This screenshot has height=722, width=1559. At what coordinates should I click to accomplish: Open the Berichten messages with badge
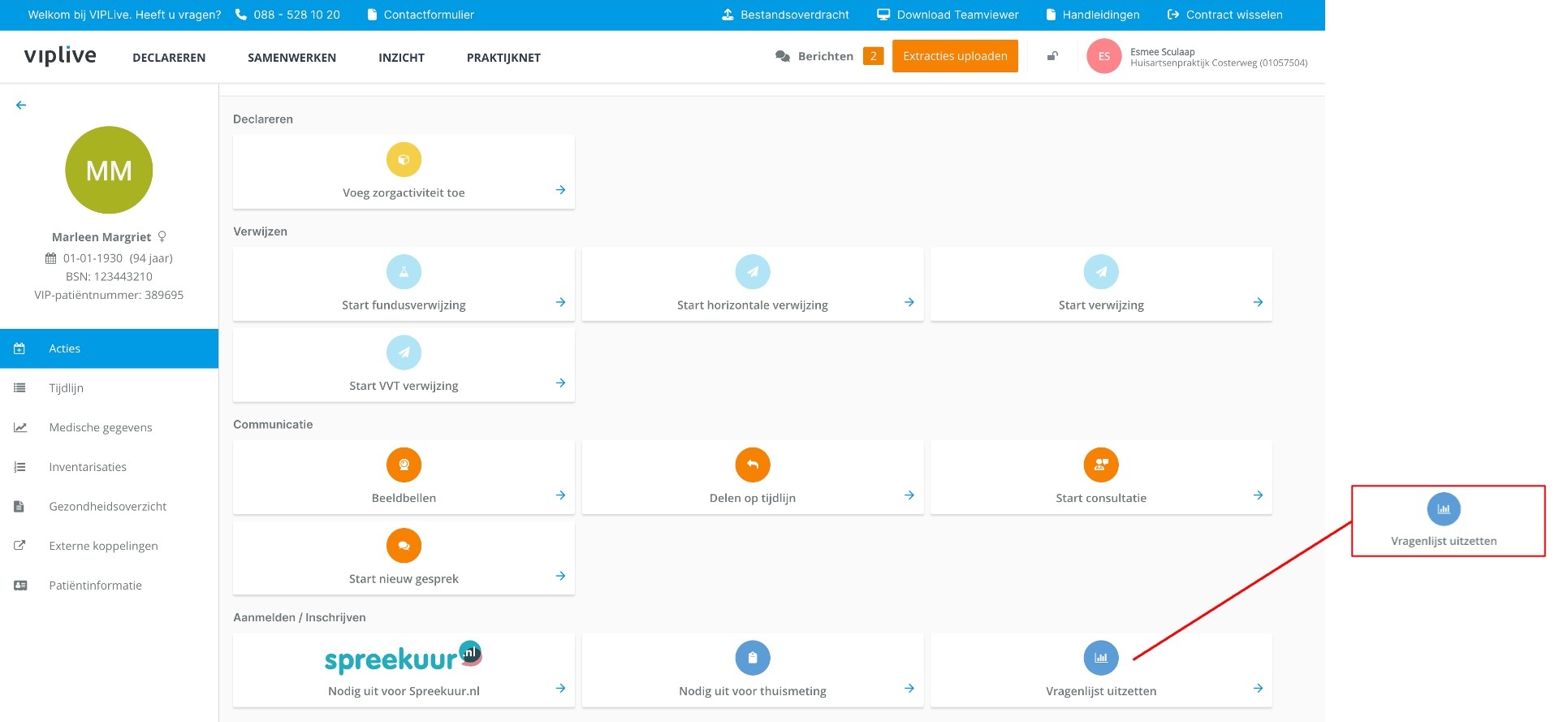pos(826,56)
